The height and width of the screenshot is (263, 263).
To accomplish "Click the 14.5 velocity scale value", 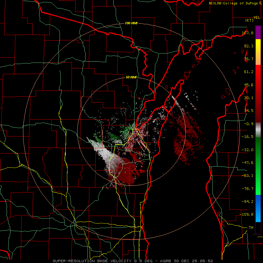I will 249,111.
